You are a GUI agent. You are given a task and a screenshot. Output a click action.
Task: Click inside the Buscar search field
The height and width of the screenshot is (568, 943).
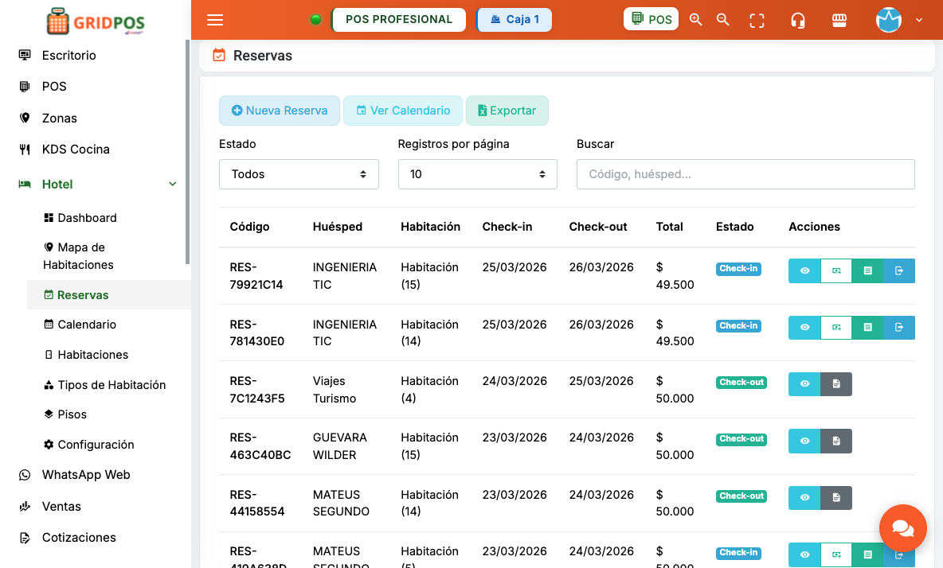[745, 173]
